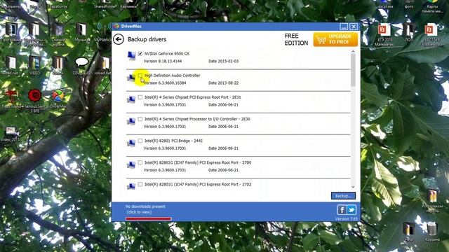This screenshot has height=252, width=449.
Task: Click the High Definition Audio Controller device icon
Action: [130, 77]
